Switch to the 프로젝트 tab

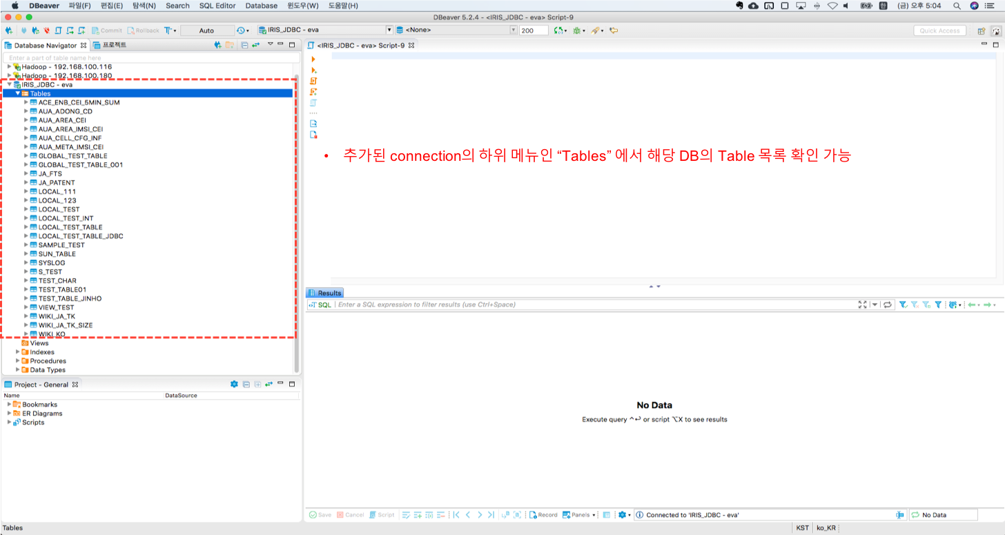110,45
